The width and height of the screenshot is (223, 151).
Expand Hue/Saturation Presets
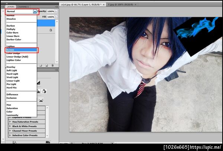coord(10,122)
